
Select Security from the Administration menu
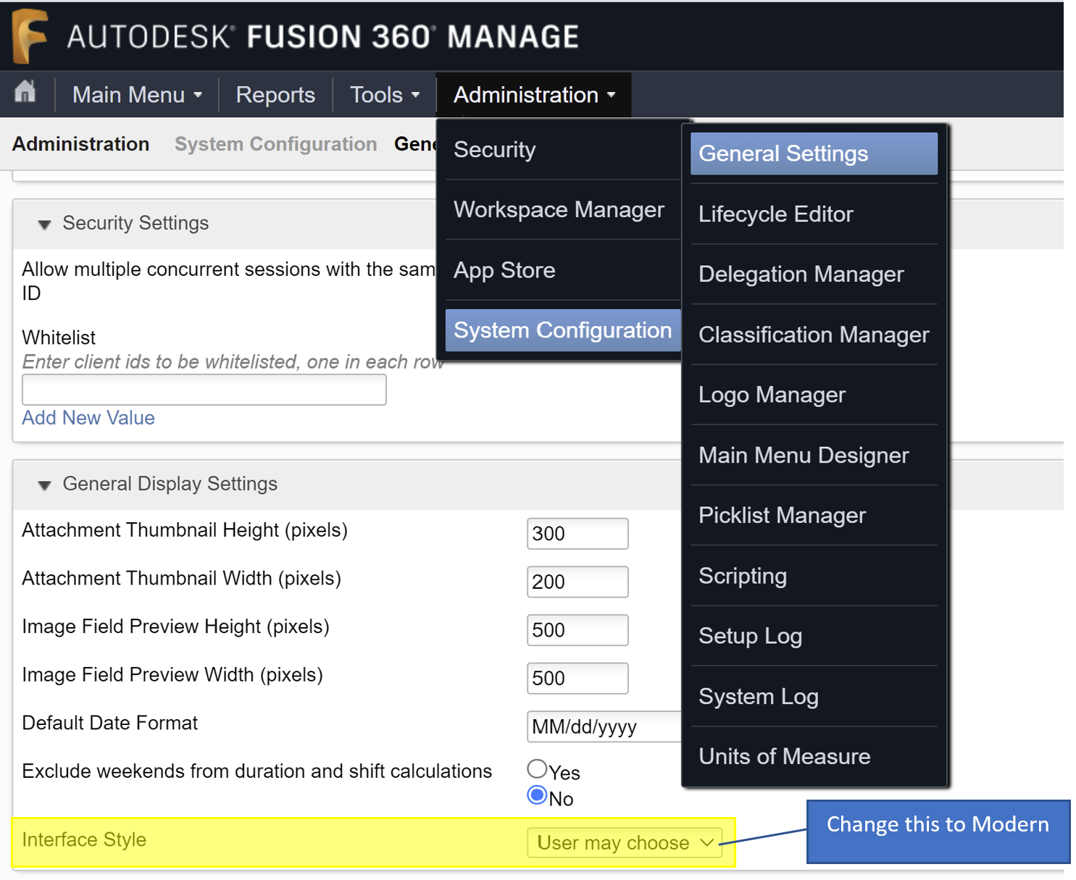click(x=495, y=150)
